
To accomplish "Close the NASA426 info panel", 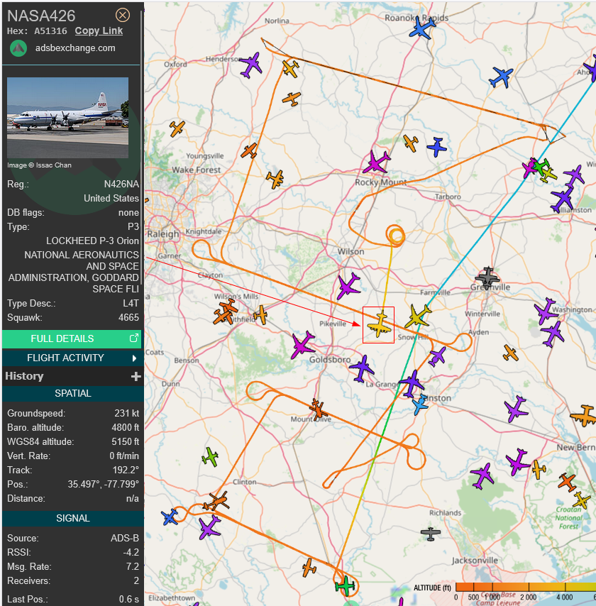I will [123, 15].
